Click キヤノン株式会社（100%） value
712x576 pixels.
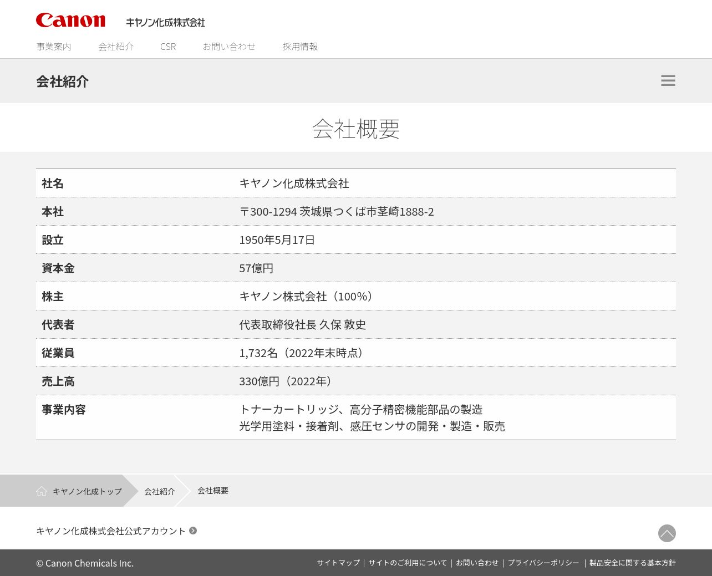(308, 297)
